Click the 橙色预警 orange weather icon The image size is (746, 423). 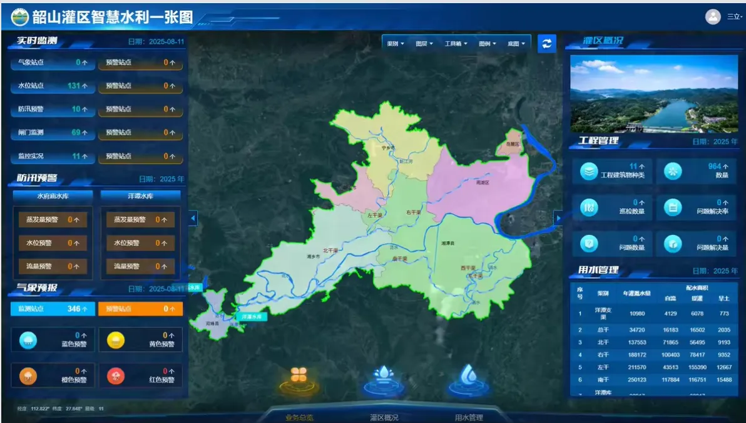click(x=28, y=376)
